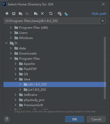
Task: Click the IntelliJ IDEA logo in title bar
Action: [x=4, y=4]
